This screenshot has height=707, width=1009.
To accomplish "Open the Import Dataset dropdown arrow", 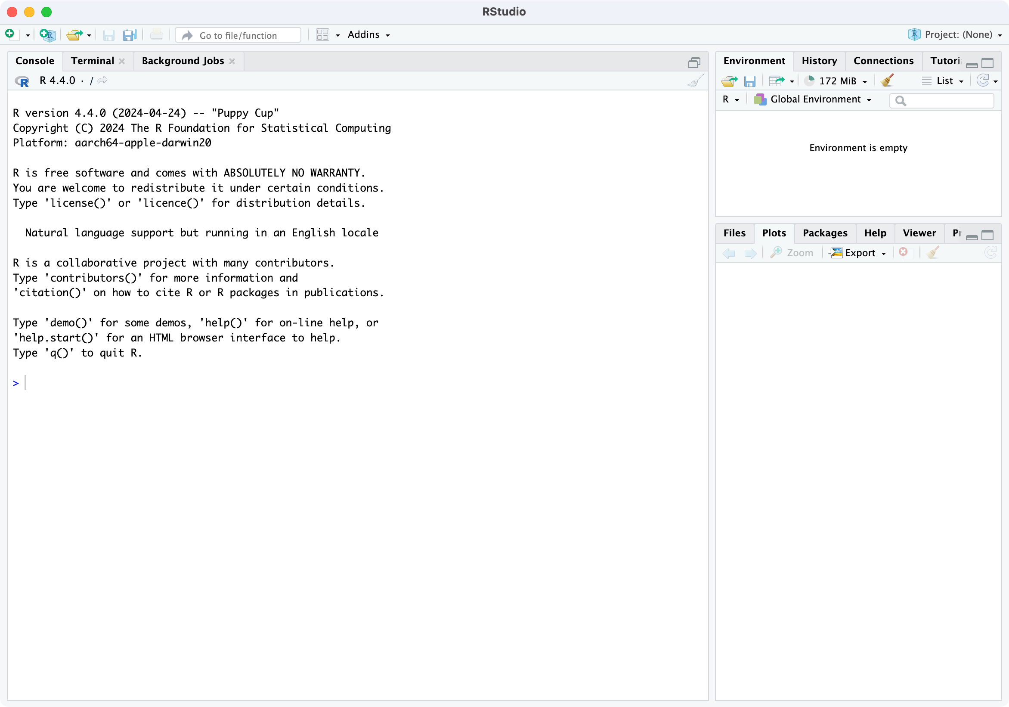I will tap(792, 81).
